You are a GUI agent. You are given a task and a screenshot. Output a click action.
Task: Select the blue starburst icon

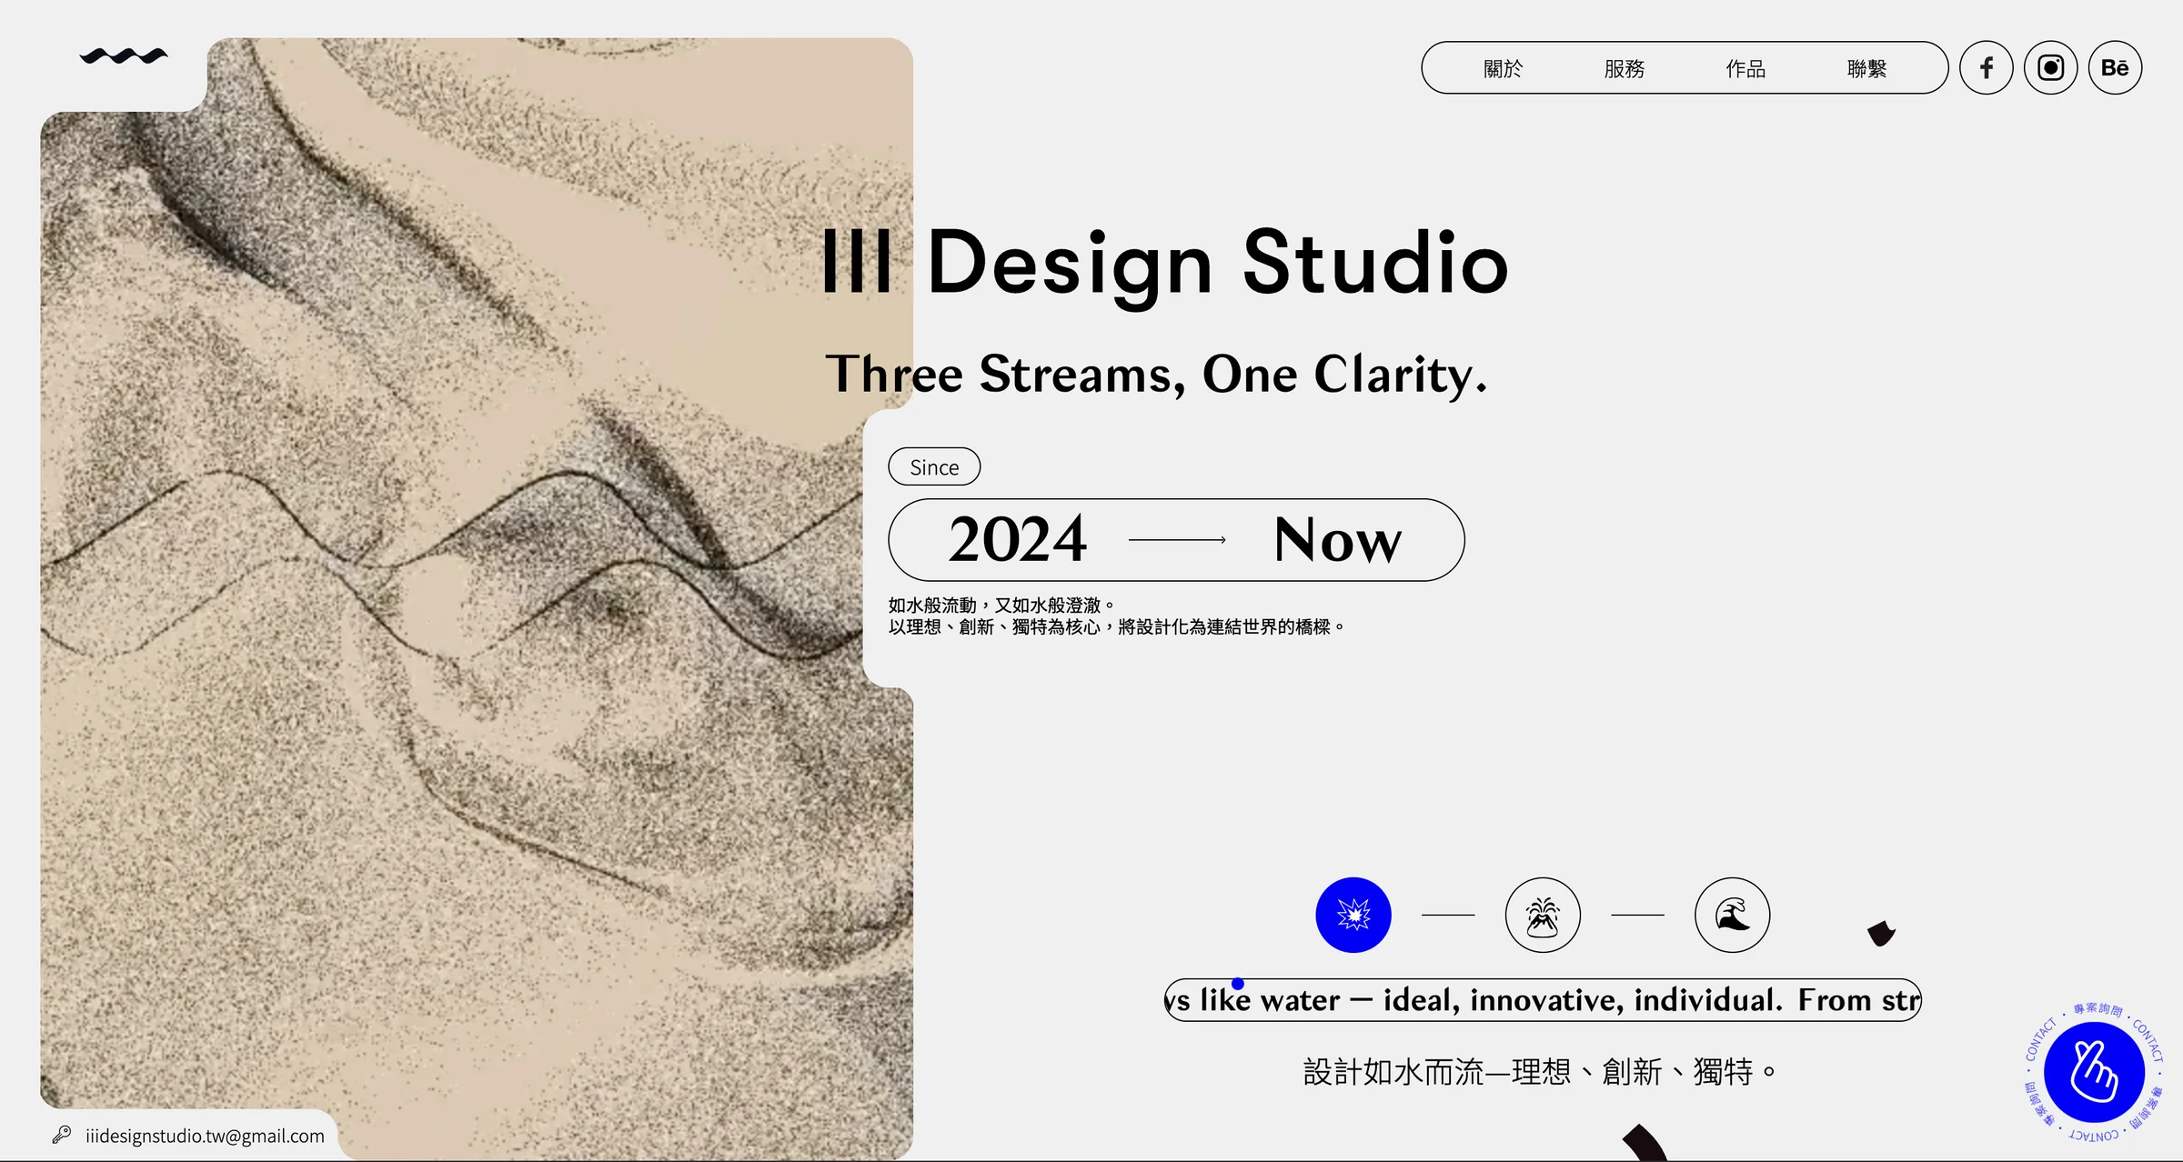[x=1353, y=915]
